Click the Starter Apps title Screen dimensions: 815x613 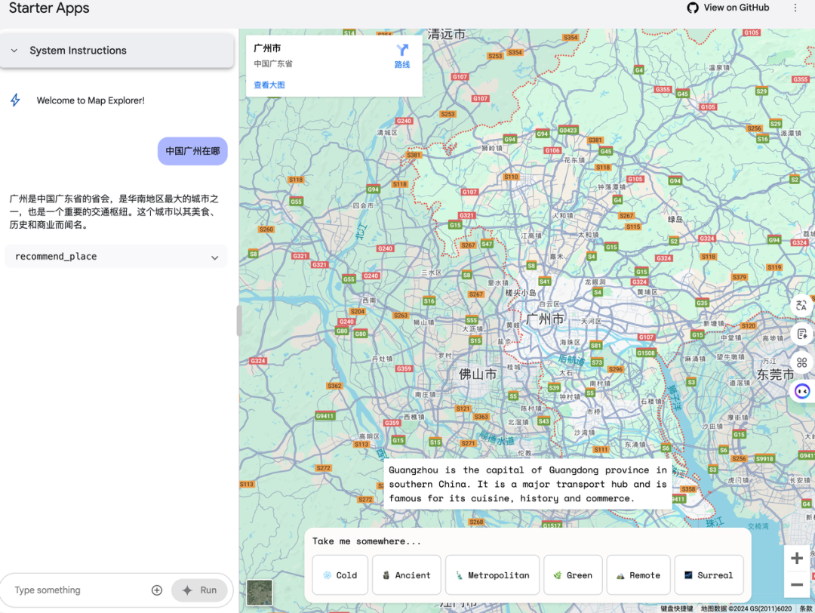(49, 8)
